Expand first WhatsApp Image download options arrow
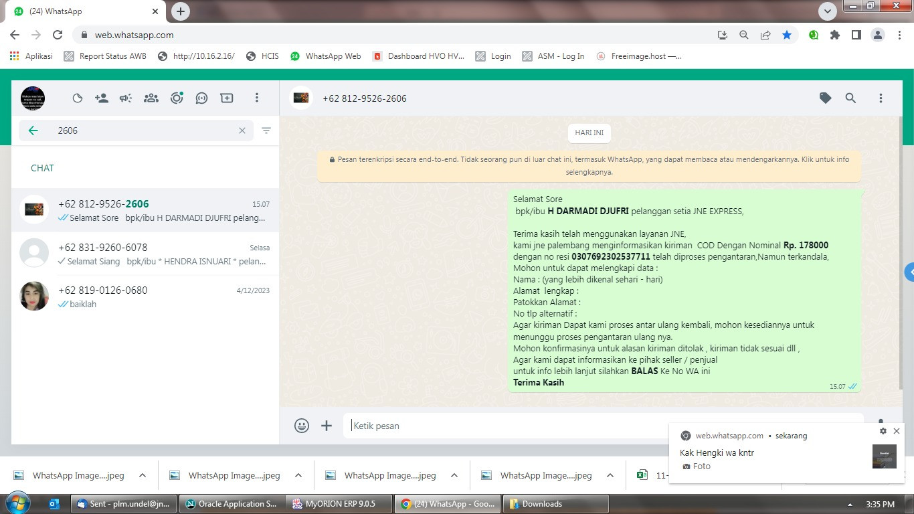 point(143,476)
